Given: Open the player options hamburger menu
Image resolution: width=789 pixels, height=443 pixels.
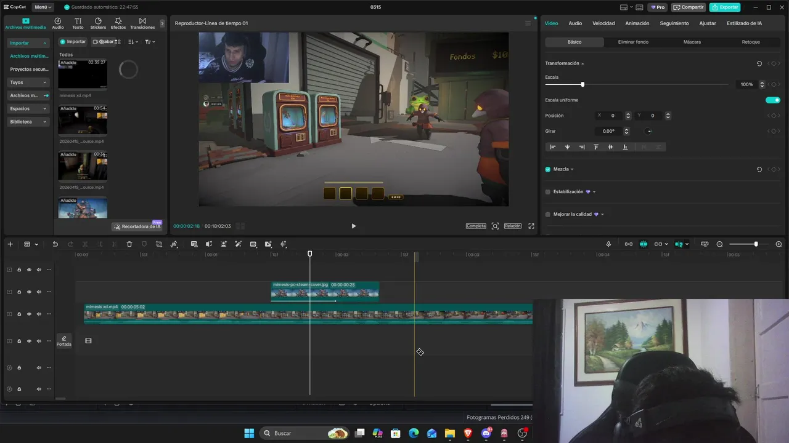Looking at the screenshot, I should tap(528, 23).
